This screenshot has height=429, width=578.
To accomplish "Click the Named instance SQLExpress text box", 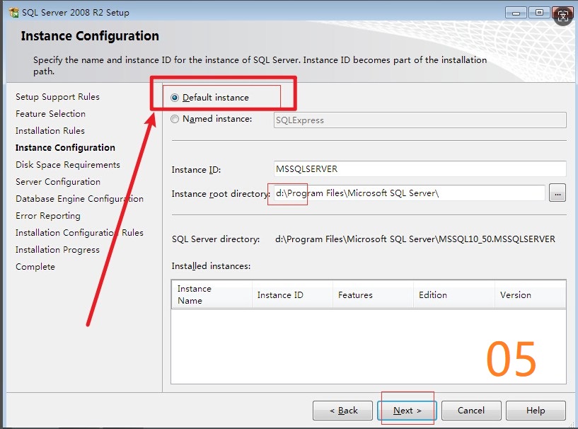I will coord(420,120).
